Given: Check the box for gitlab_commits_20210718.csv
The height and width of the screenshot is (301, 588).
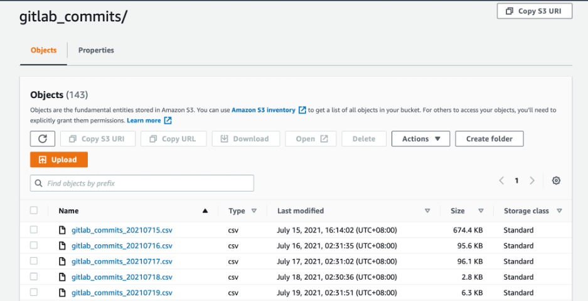Looking at the screenshot, I should pyautogui.click(x=34, y=277).
